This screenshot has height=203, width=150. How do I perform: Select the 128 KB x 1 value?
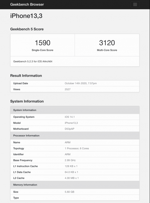click(x=71, y=166)
